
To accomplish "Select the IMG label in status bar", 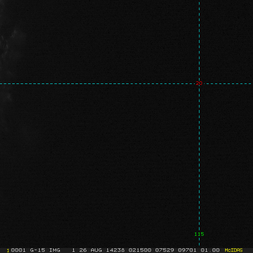I will tap(54, 250).
